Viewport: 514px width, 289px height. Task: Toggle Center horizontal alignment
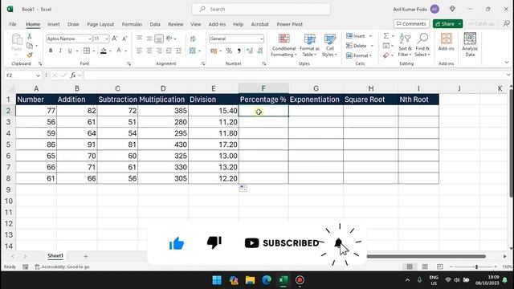[149, 51]
